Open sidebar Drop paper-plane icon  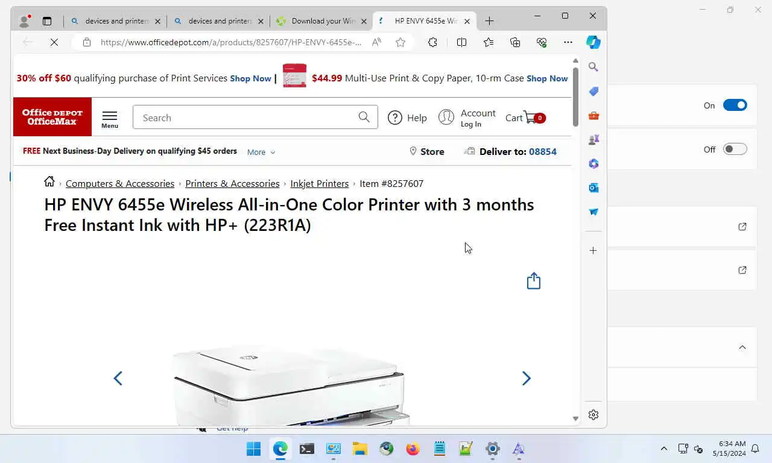pos(593,212)
